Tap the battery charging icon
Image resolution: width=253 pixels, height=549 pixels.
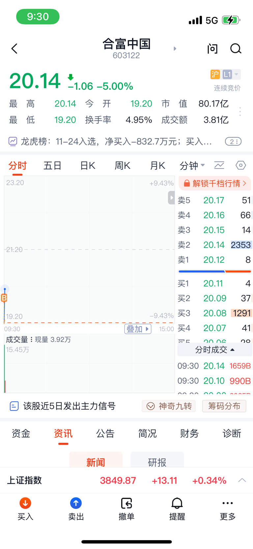(231, 20)
